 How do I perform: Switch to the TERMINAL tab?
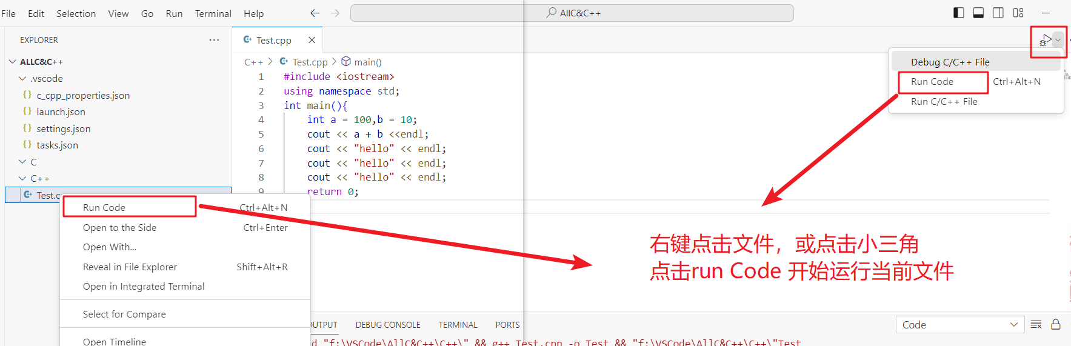tap(458, 325)
